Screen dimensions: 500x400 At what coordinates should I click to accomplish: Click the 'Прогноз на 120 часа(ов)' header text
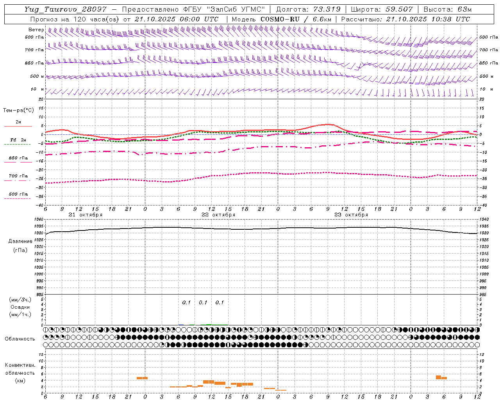click(x=75, y=19)
